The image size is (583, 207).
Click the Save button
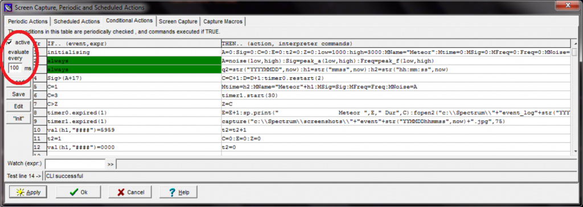coord(19,94)
